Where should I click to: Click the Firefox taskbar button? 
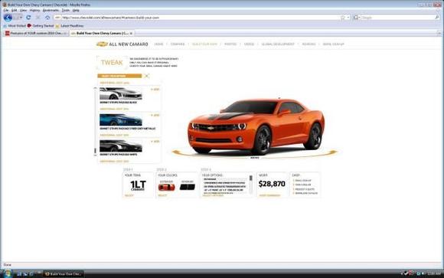point(64,274)
